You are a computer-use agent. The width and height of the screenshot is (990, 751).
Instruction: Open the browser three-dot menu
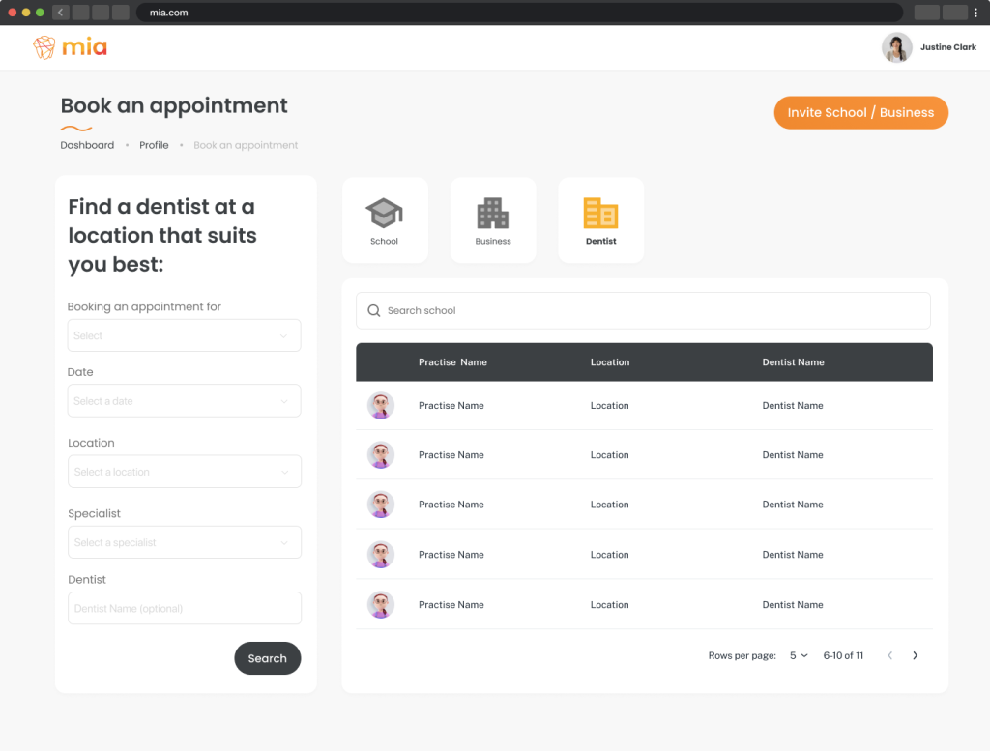[x=975, y=13]
